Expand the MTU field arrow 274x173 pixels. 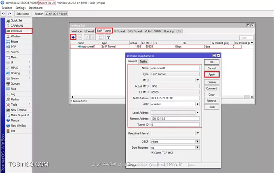coord(198,80)
